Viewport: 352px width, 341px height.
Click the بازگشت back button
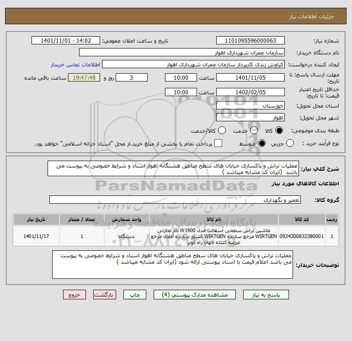pyautogui.click(x=105, y=295)
